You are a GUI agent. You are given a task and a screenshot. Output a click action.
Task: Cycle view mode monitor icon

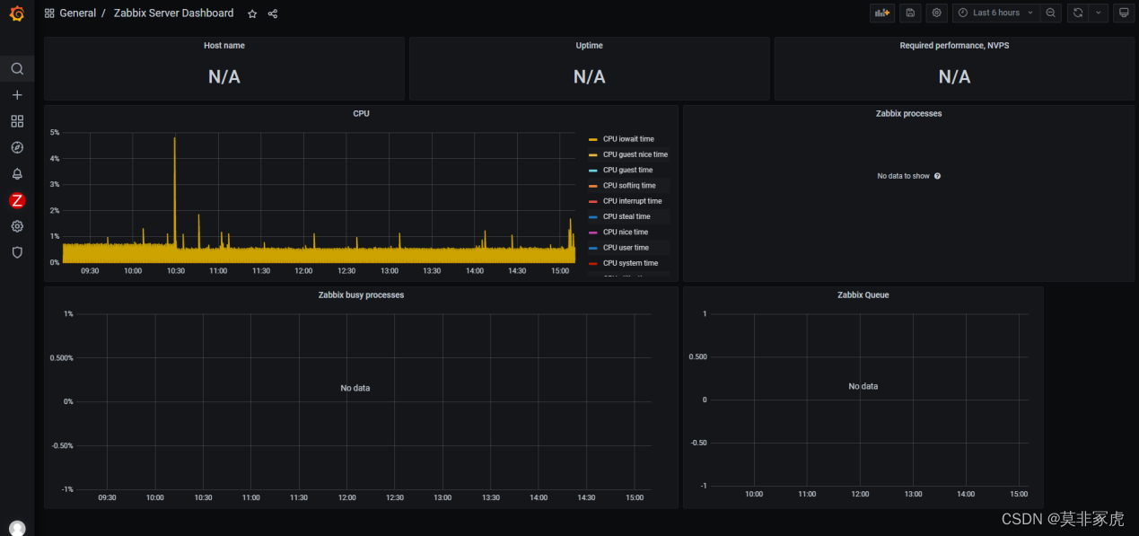click(x=1124, y=13)
